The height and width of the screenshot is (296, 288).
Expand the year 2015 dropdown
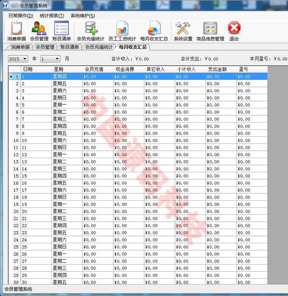(x=25, y=59)
